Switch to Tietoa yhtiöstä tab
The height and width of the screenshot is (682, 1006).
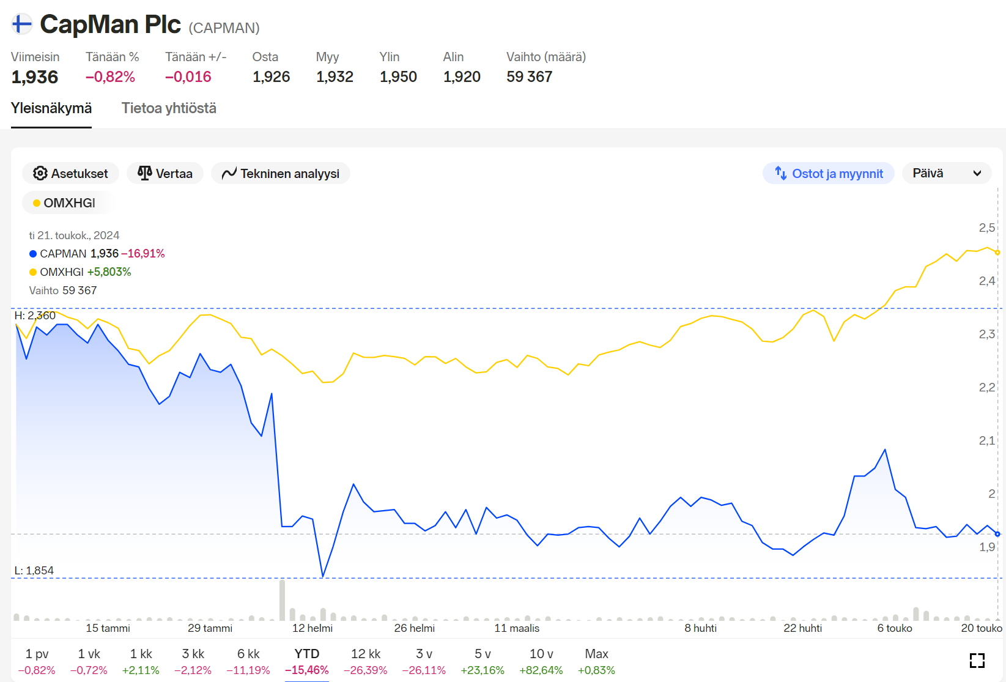[x=169, y=108]
